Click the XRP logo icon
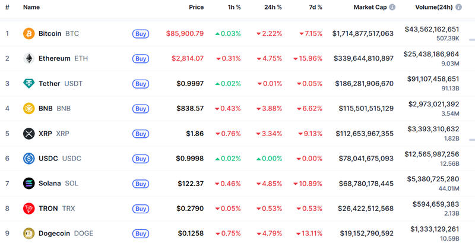This screenshot has width=475, height=246. coord(28,134)
